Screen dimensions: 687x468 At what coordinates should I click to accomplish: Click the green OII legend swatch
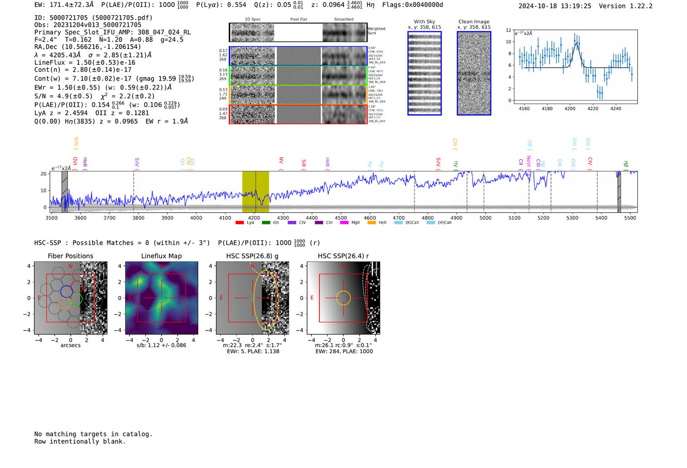click(x=266, y=222)
